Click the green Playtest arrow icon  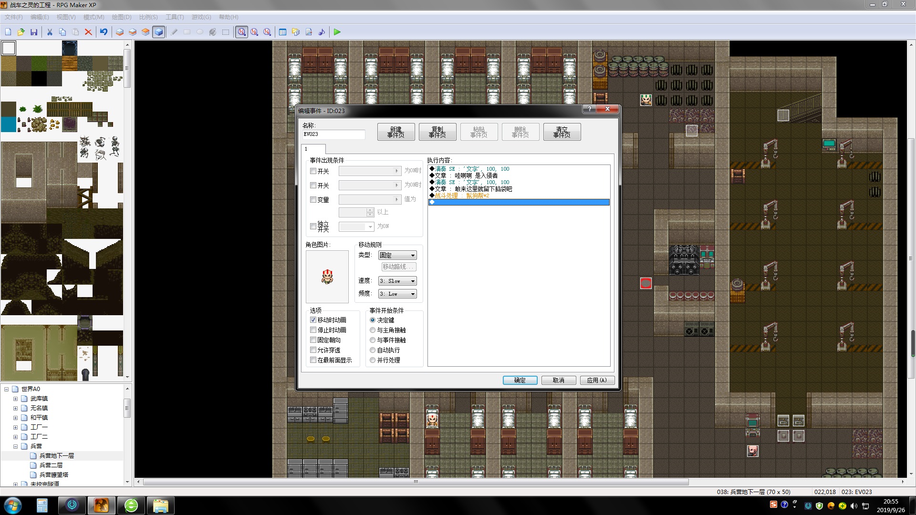tap(337, 32)
